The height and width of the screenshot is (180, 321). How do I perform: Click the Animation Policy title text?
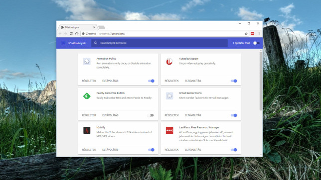(106, 59)
